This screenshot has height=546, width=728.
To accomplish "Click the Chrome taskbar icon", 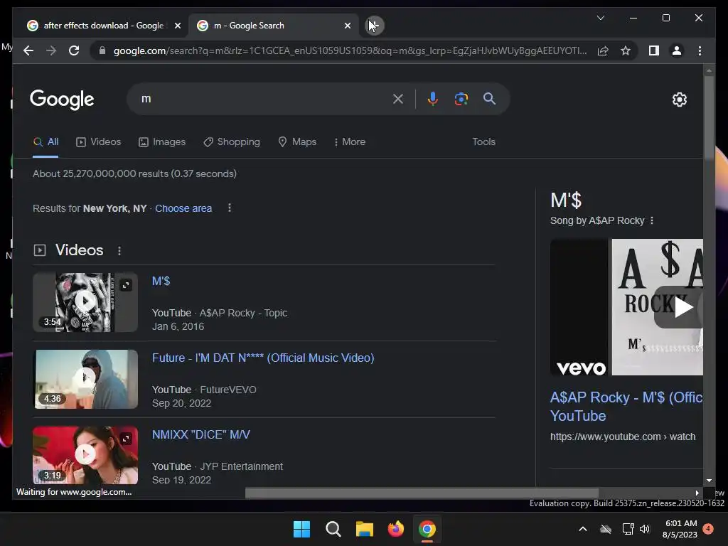I will [x=427, y=529].
